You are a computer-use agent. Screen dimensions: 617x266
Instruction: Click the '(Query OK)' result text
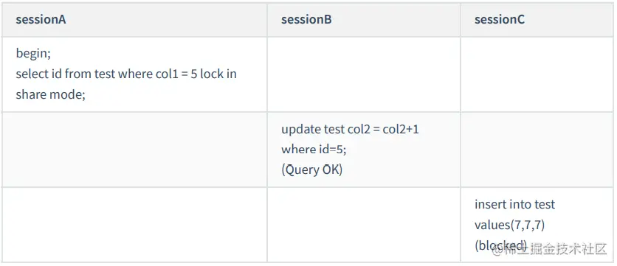(x=311, y=169)
